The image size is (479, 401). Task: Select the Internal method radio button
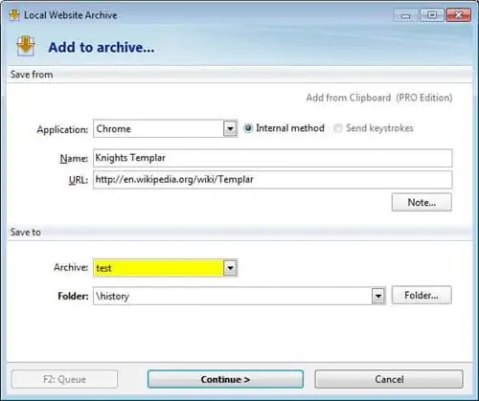tap(248, 128)
